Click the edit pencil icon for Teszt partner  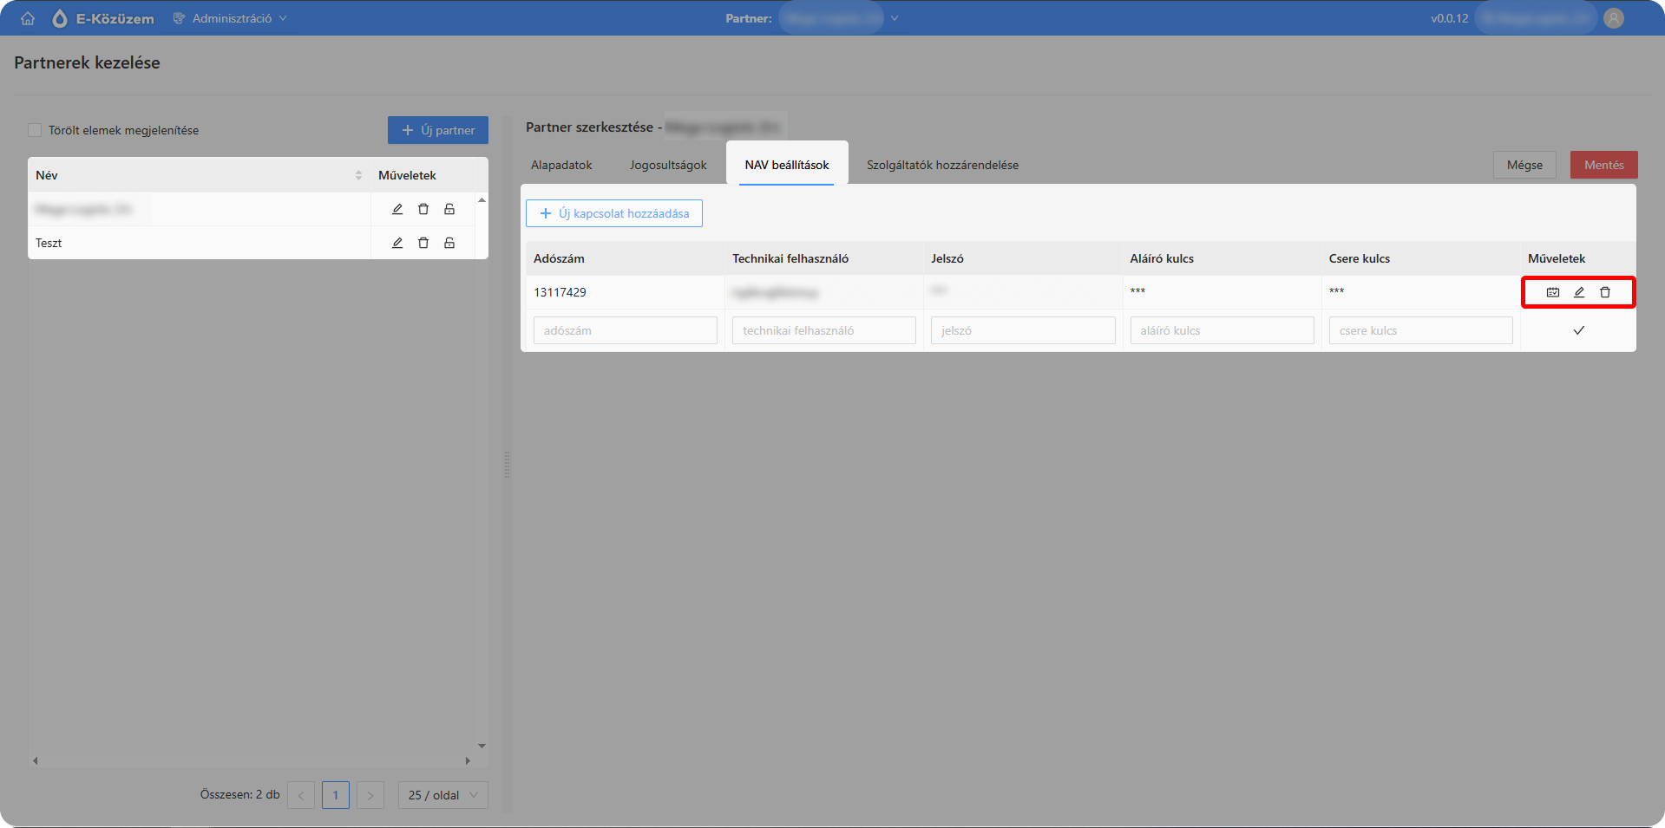397,243
